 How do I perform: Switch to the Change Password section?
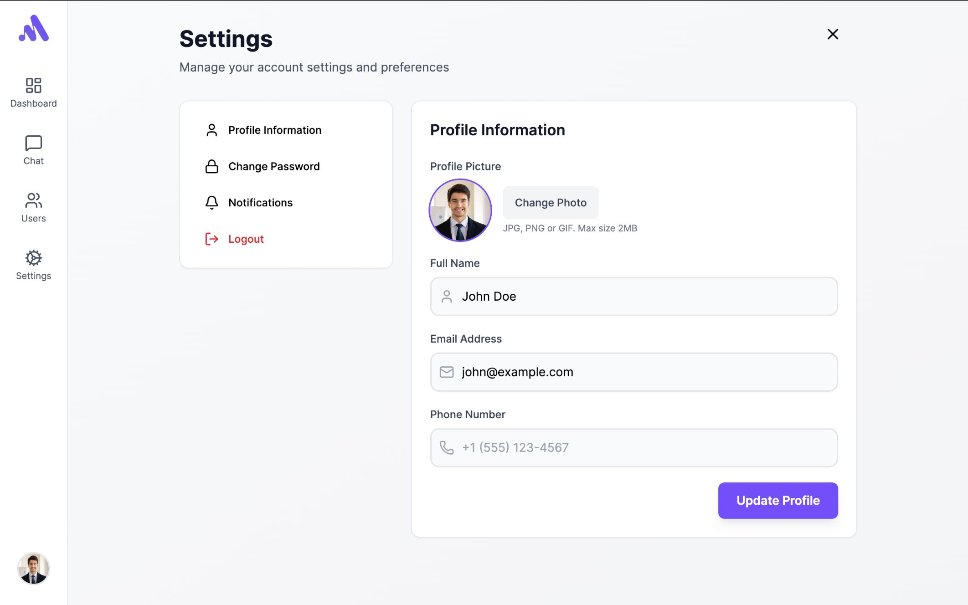[274, 166]
